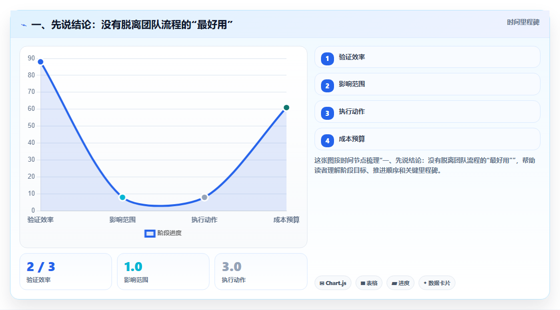Click the section title 一、先说结论
This screenshot has width=560, height=310.
[132, 24]
